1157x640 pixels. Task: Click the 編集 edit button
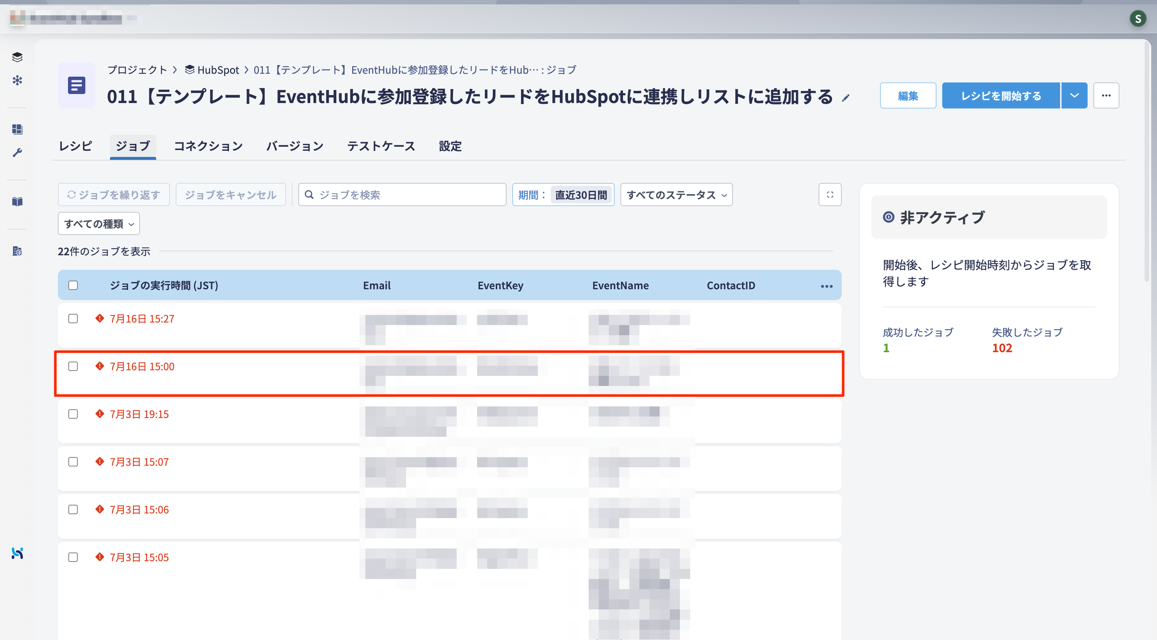tap(908, 95)
